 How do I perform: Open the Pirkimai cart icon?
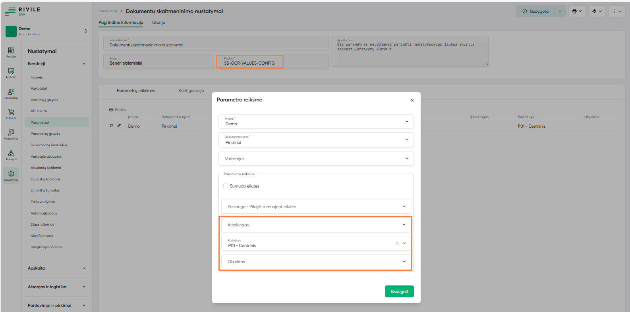click(11, 113)
